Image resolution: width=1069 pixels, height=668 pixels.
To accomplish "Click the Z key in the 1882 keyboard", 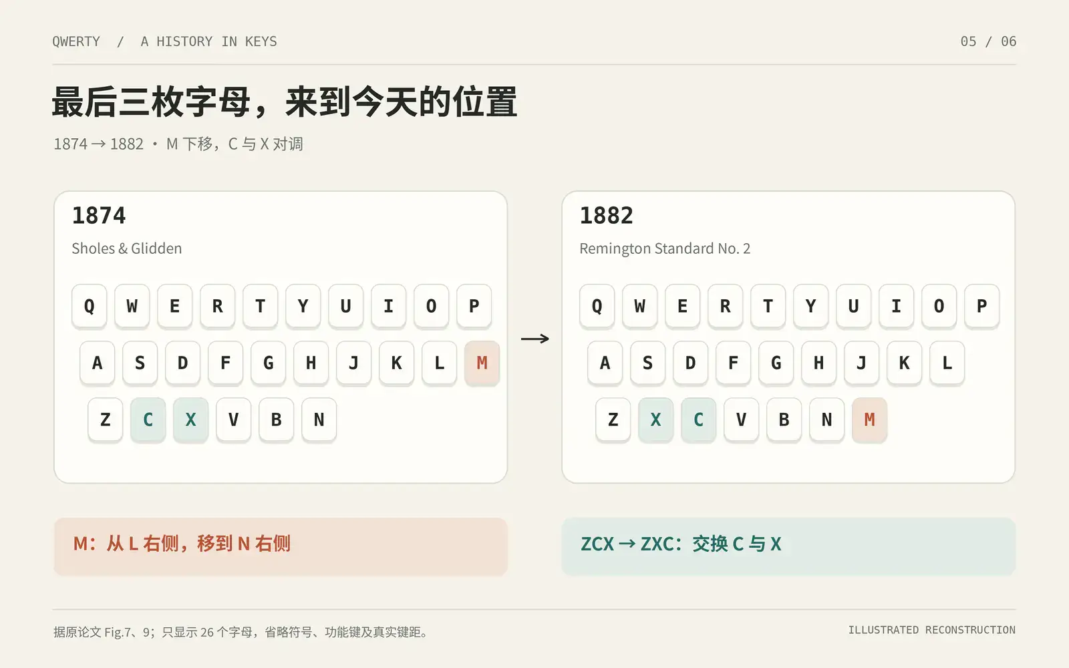I will pos(613,420).
